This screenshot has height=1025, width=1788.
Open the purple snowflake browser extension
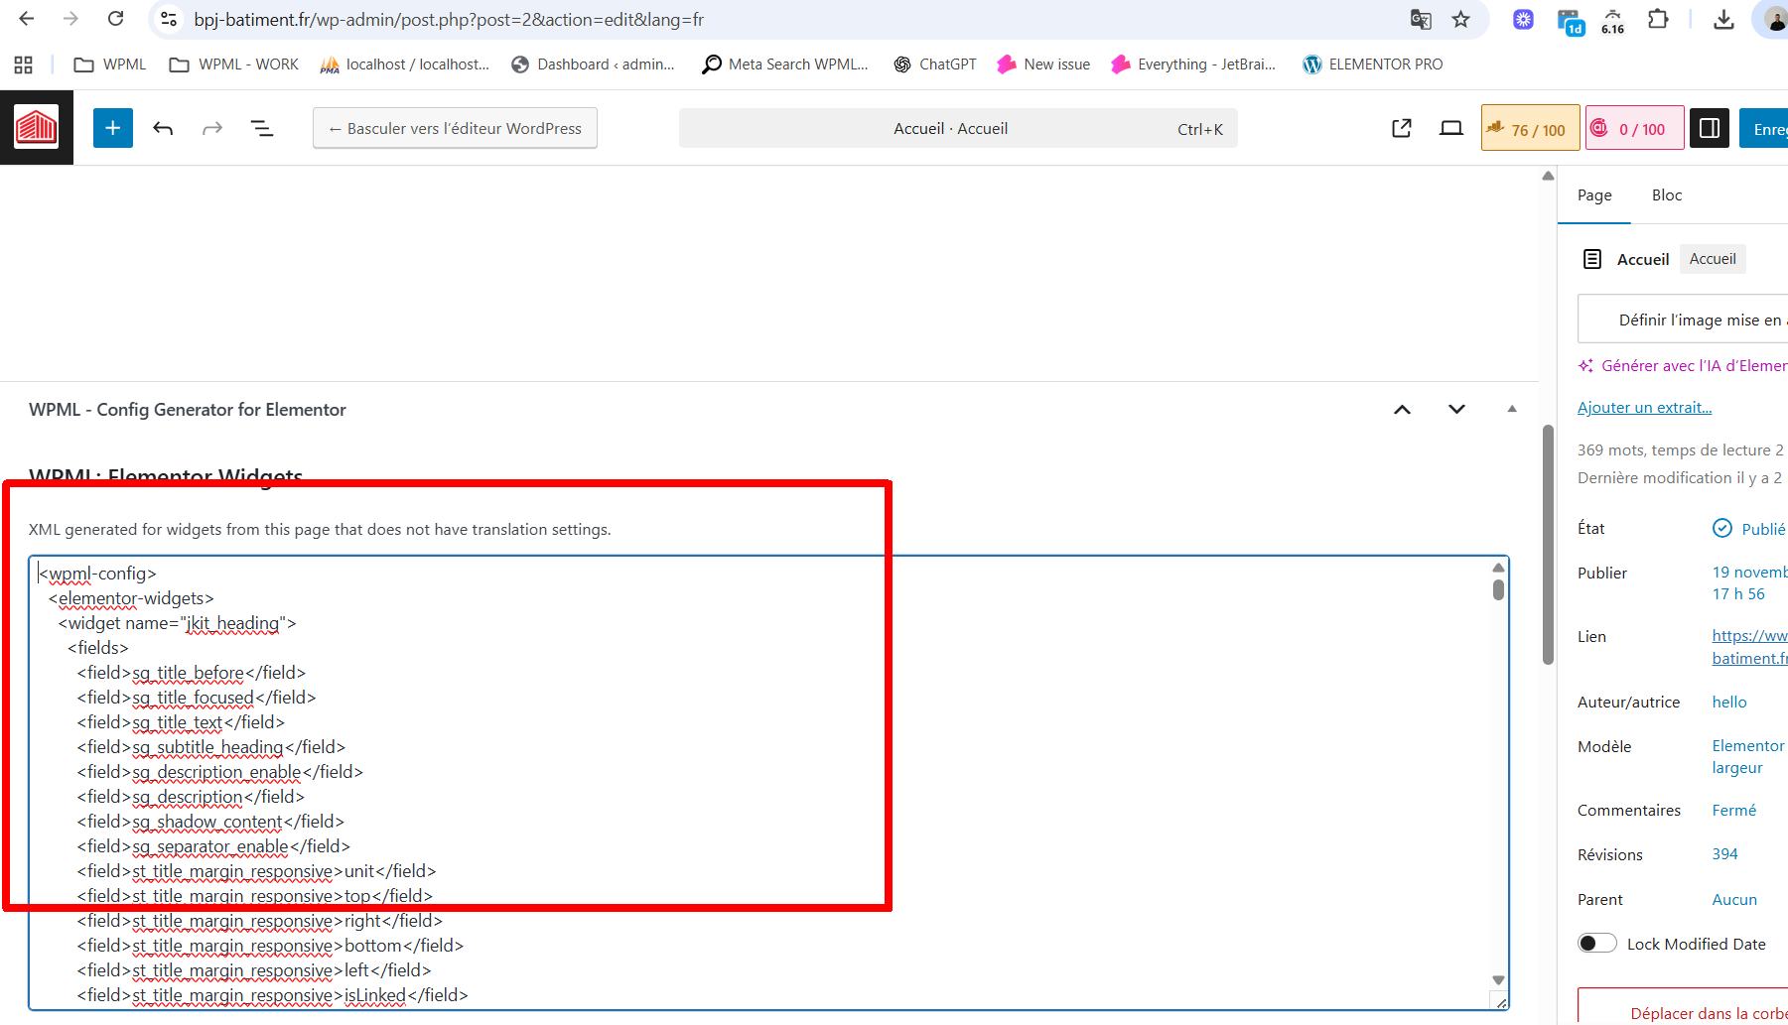[1523, 19]
